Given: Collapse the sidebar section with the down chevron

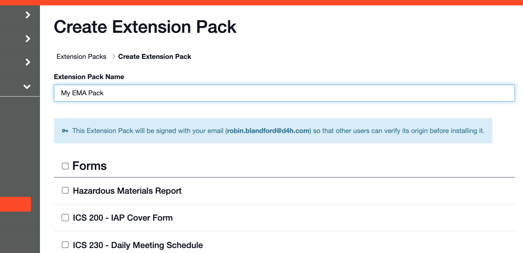Looking at the screenshot, I should click(27, 87).
